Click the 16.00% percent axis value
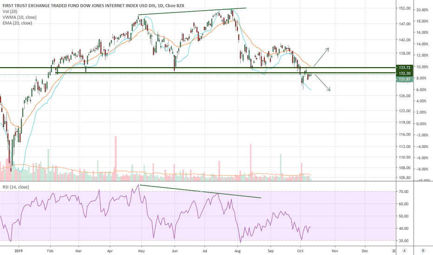Viewport: 433px width, 255px height. 422,32
